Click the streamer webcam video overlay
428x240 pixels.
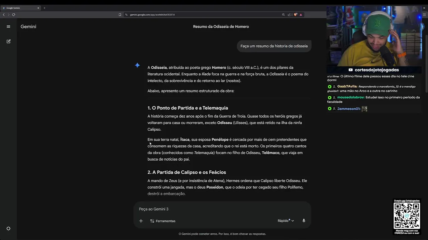pos(374,36)
